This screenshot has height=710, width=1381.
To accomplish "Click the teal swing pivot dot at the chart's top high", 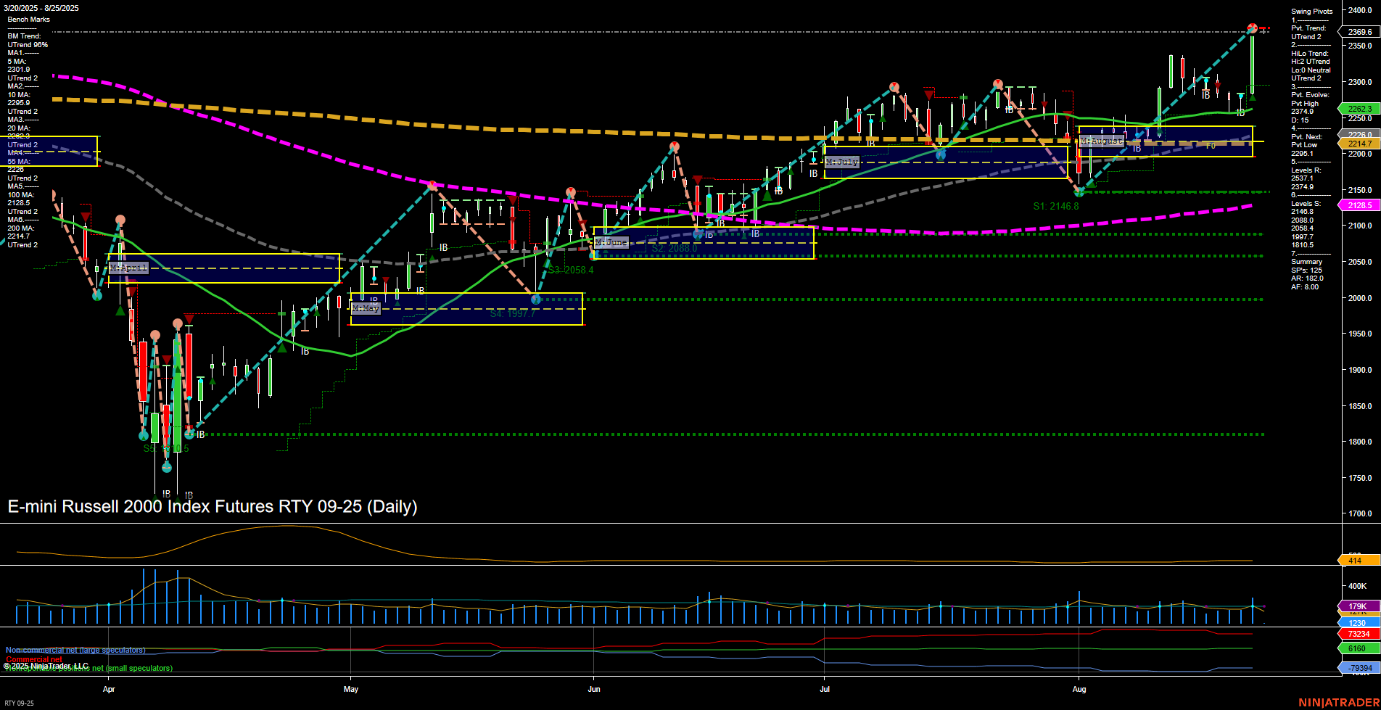I will (1253, 28).
